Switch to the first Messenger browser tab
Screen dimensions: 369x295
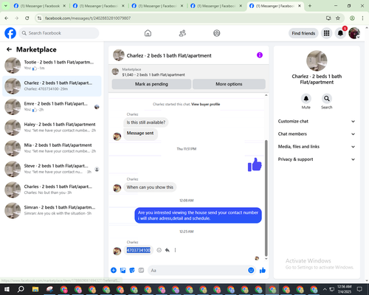click(x=40, y=6)
